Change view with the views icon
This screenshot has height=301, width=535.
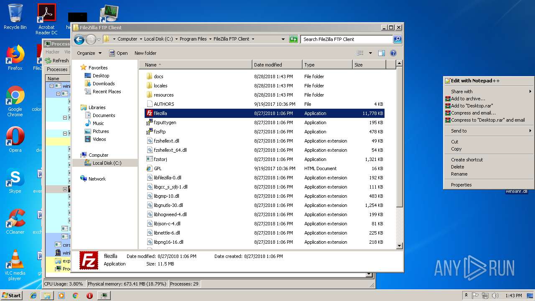click(360, 53)
